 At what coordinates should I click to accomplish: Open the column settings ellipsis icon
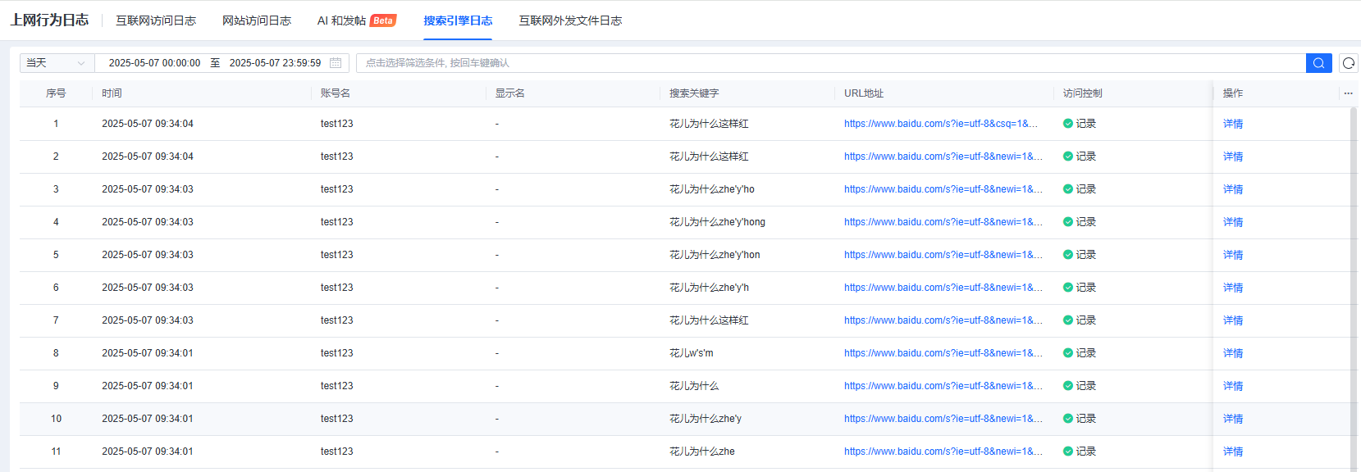(1348, 93)
